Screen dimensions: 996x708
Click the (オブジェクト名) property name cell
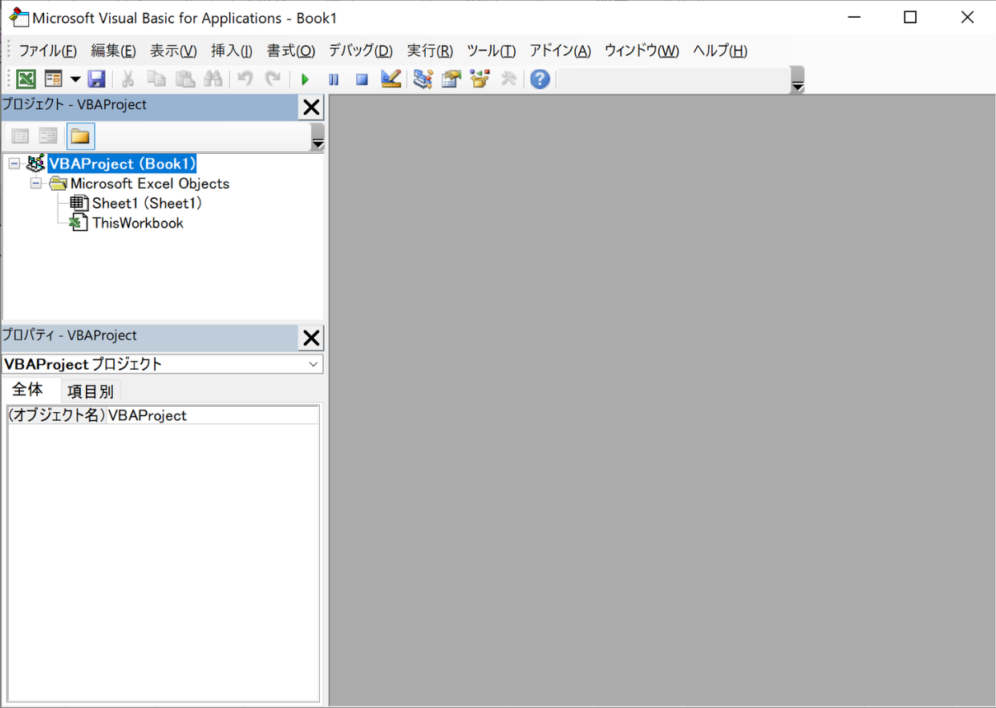click(x=56, y=415)
